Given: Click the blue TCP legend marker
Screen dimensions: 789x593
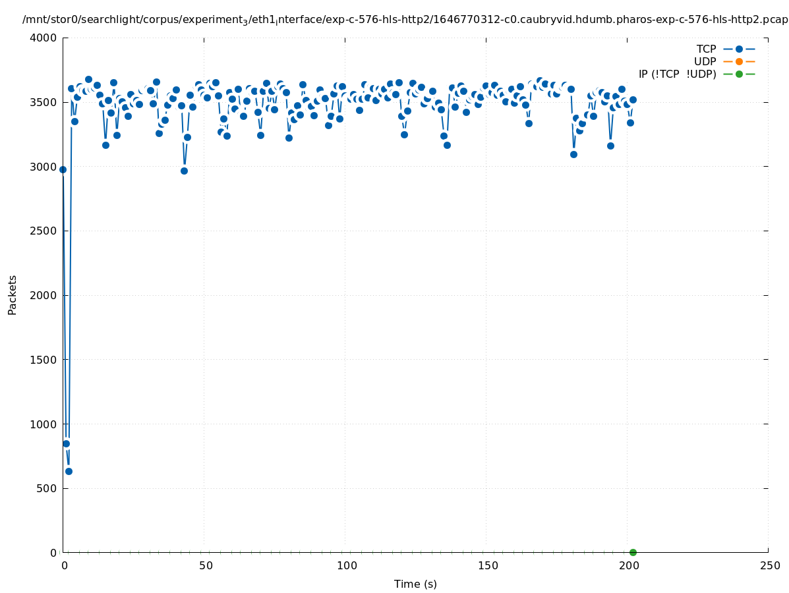Looking at the screenshot, I should click(x=739, y=49).
